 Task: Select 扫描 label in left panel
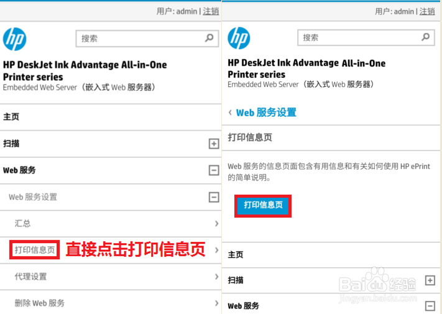(x=11, y=144)
